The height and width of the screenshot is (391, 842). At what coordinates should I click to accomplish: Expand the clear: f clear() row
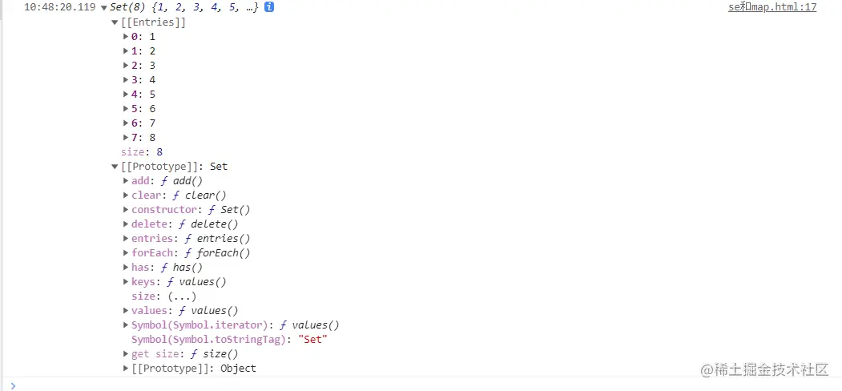(x=127, y=195)
